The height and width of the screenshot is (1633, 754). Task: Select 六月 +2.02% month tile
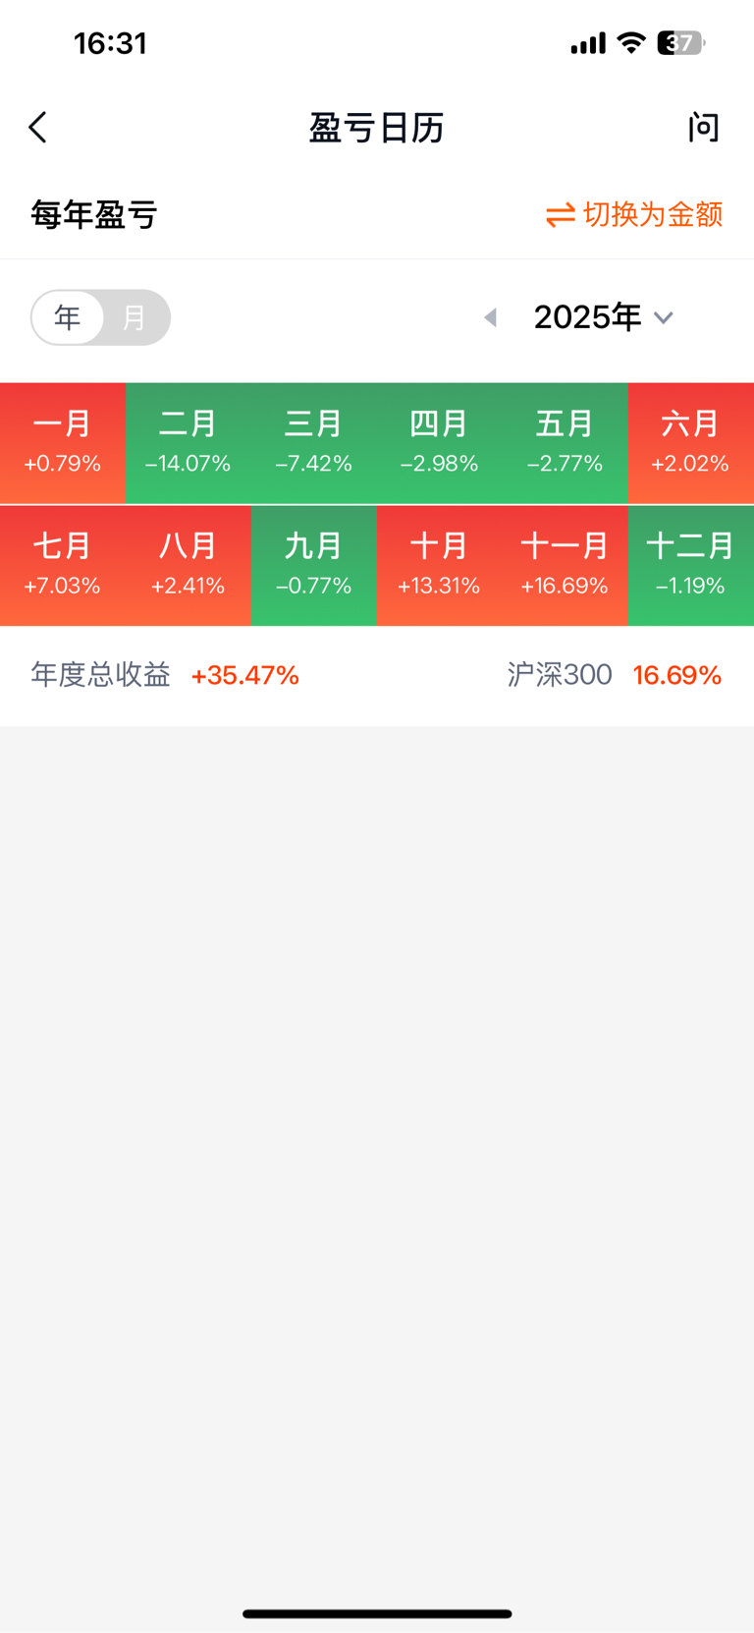click(x=691, y=443)
